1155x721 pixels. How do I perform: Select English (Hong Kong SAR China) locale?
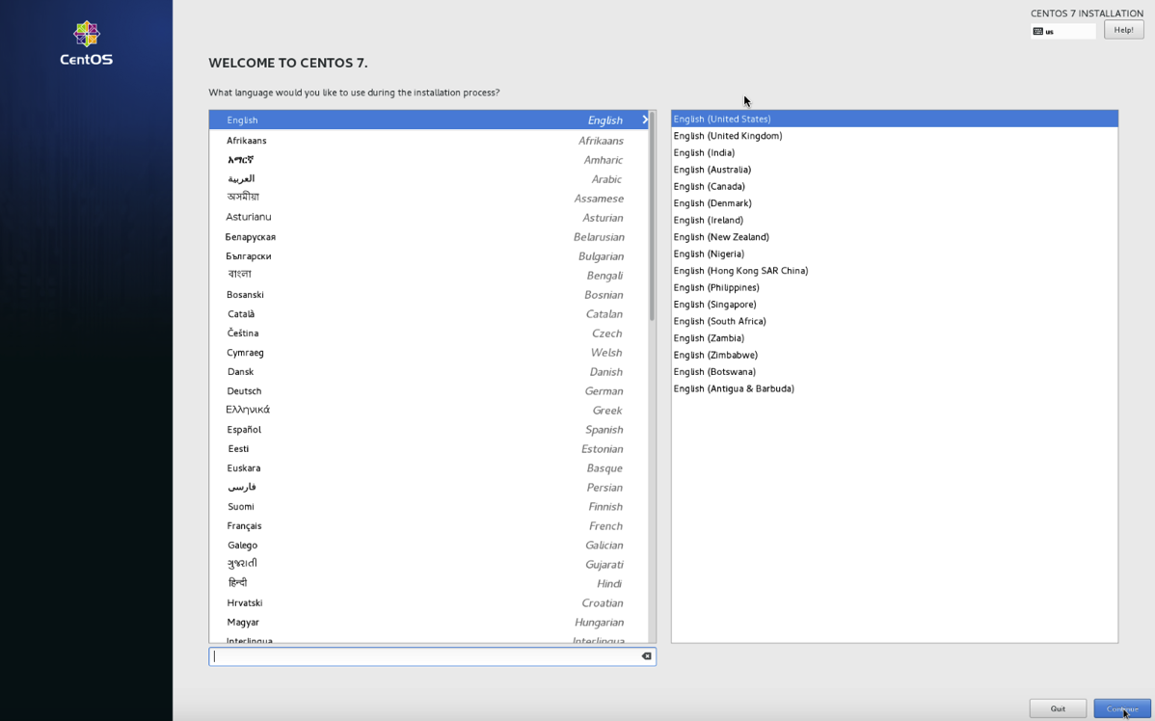pos(895,270)
